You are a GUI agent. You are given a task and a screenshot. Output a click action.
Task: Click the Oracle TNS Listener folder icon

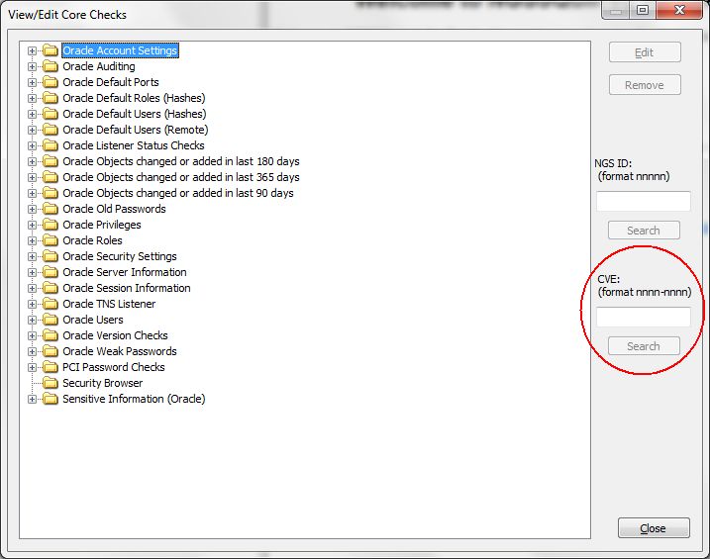click(51, 304)
